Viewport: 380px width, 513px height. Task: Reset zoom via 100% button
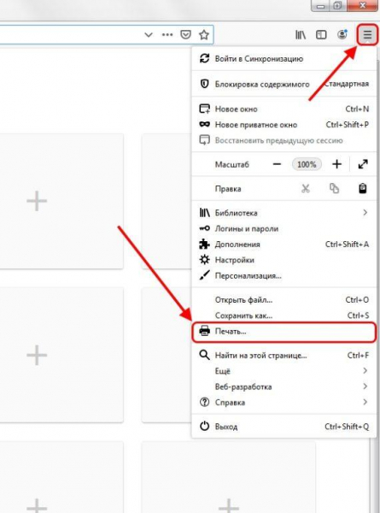pos(307,164)
